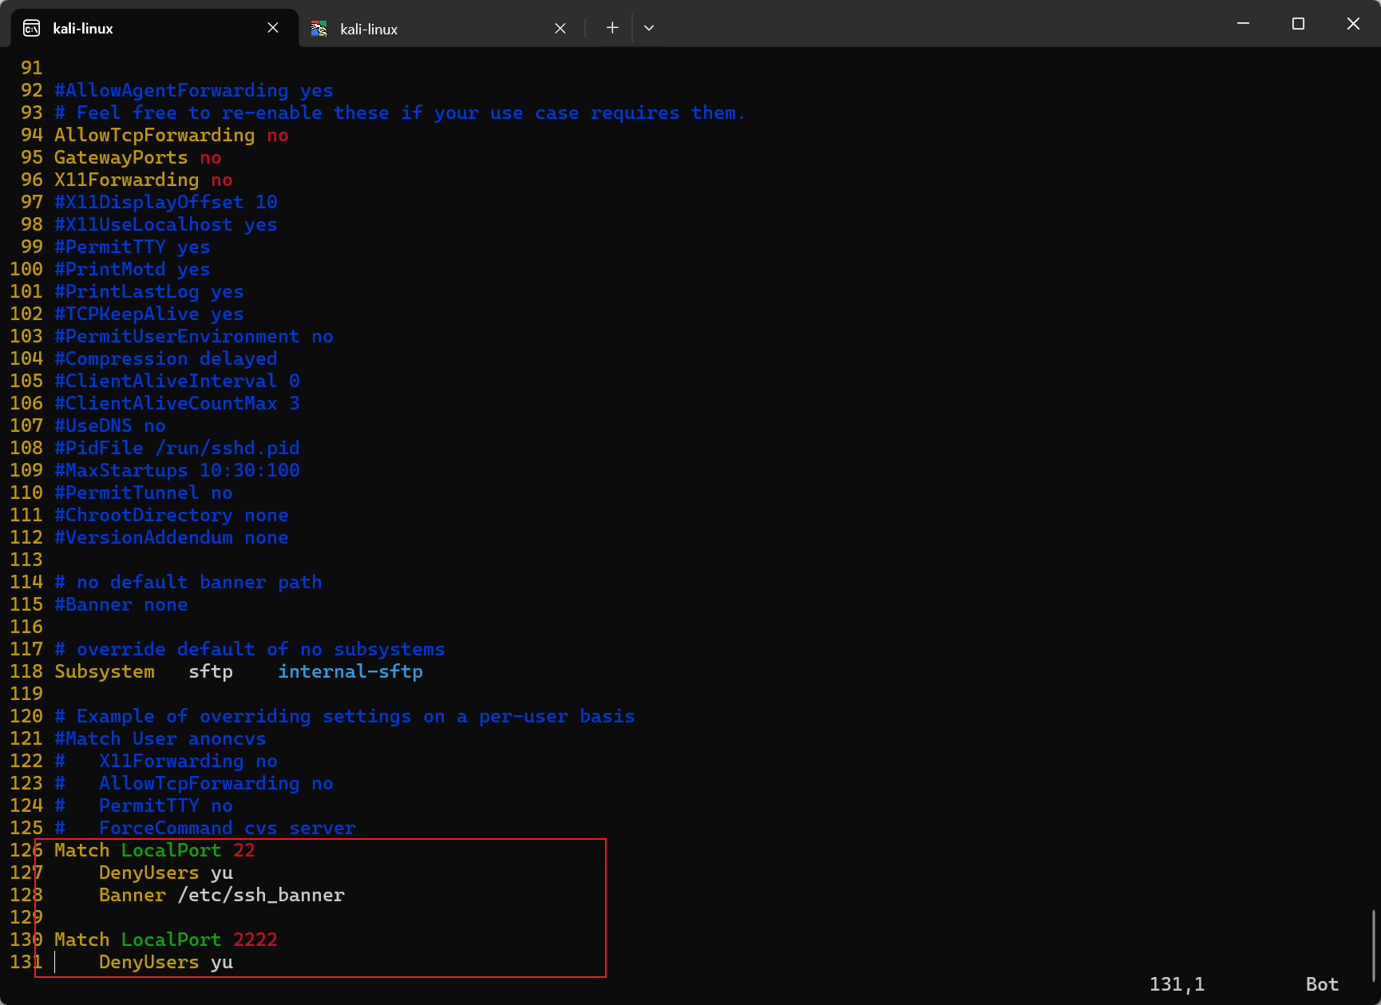Screen dimensions: 1381x1005
Task: Click the '#AllowAgentForwarding yes' line
Action: coord(194,91)
